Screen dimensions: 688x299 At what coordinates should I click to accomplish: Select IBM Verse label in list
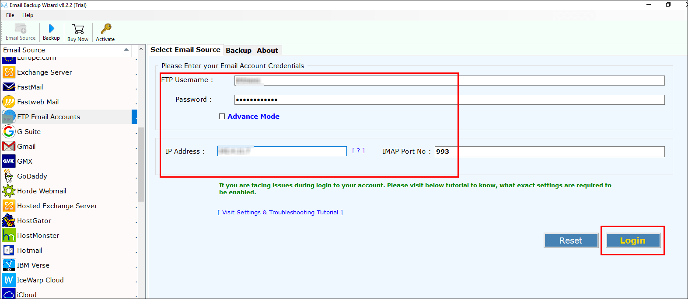coord(33,265)
